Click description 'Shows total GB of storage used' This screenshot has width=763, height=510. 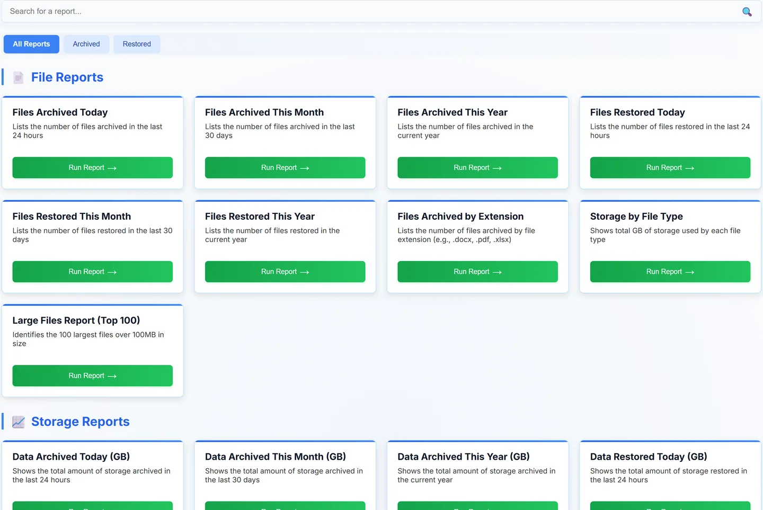pyautogui.click(x=666, y=235)
